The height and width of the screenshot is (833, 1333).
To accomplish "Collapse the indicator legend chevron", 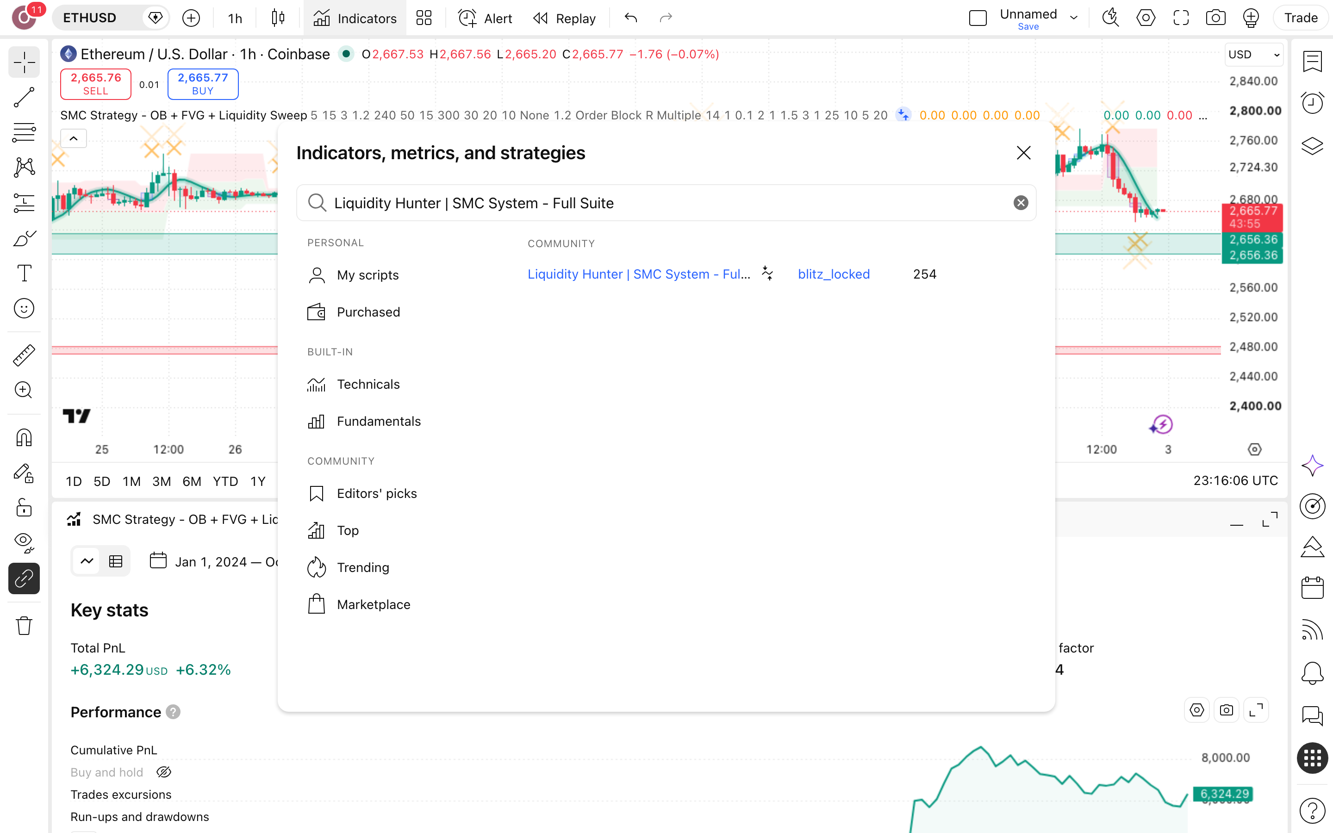I will click(74, 138).
